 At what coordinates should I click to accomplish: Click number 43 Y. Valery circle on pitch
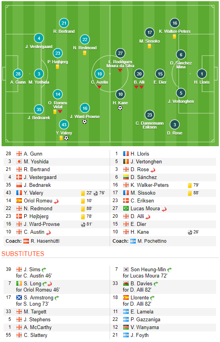pyautogui.click(x=64, y=125)
